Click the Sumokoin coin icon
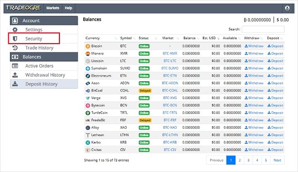298x172 pixels. [88, 68]
